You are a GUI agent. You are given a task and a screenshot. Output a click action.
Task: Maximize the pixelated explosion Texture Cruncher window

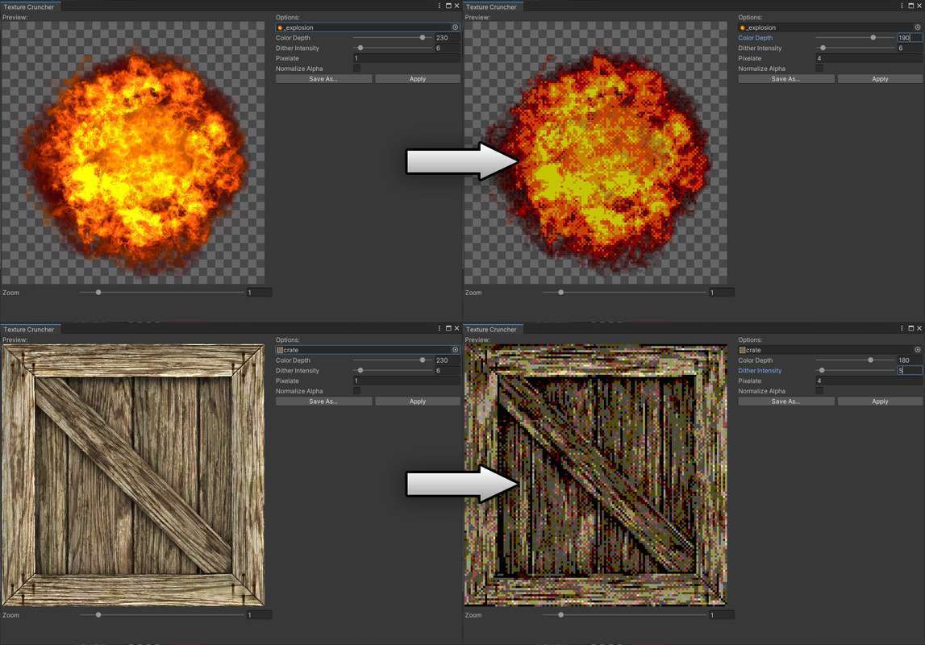[910, 6]
